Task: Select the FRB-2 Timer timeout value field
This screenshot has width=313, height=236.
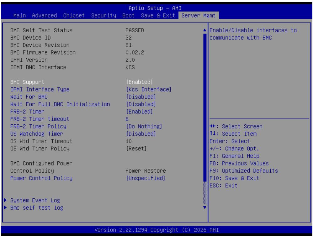Action: coord(127,119)
